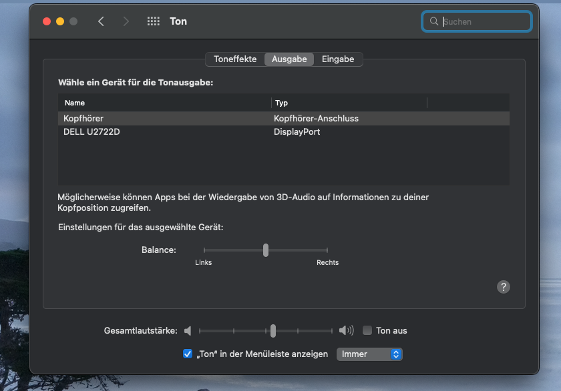Focus the Suchen search field
This screenshot has width=561, height=391.
[x=484, y=21]
